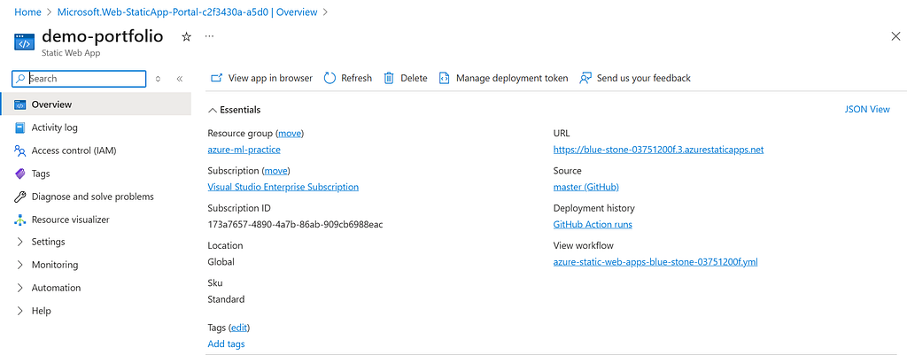This screenshot has height=355, width=907.
Task: Click the Tags icon in sidebar
Action: 20,174
